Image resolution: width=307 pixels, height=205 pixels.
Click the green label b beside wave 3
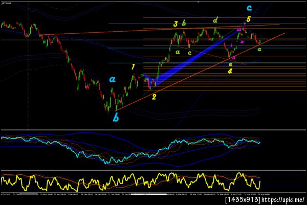pos(184,23)
